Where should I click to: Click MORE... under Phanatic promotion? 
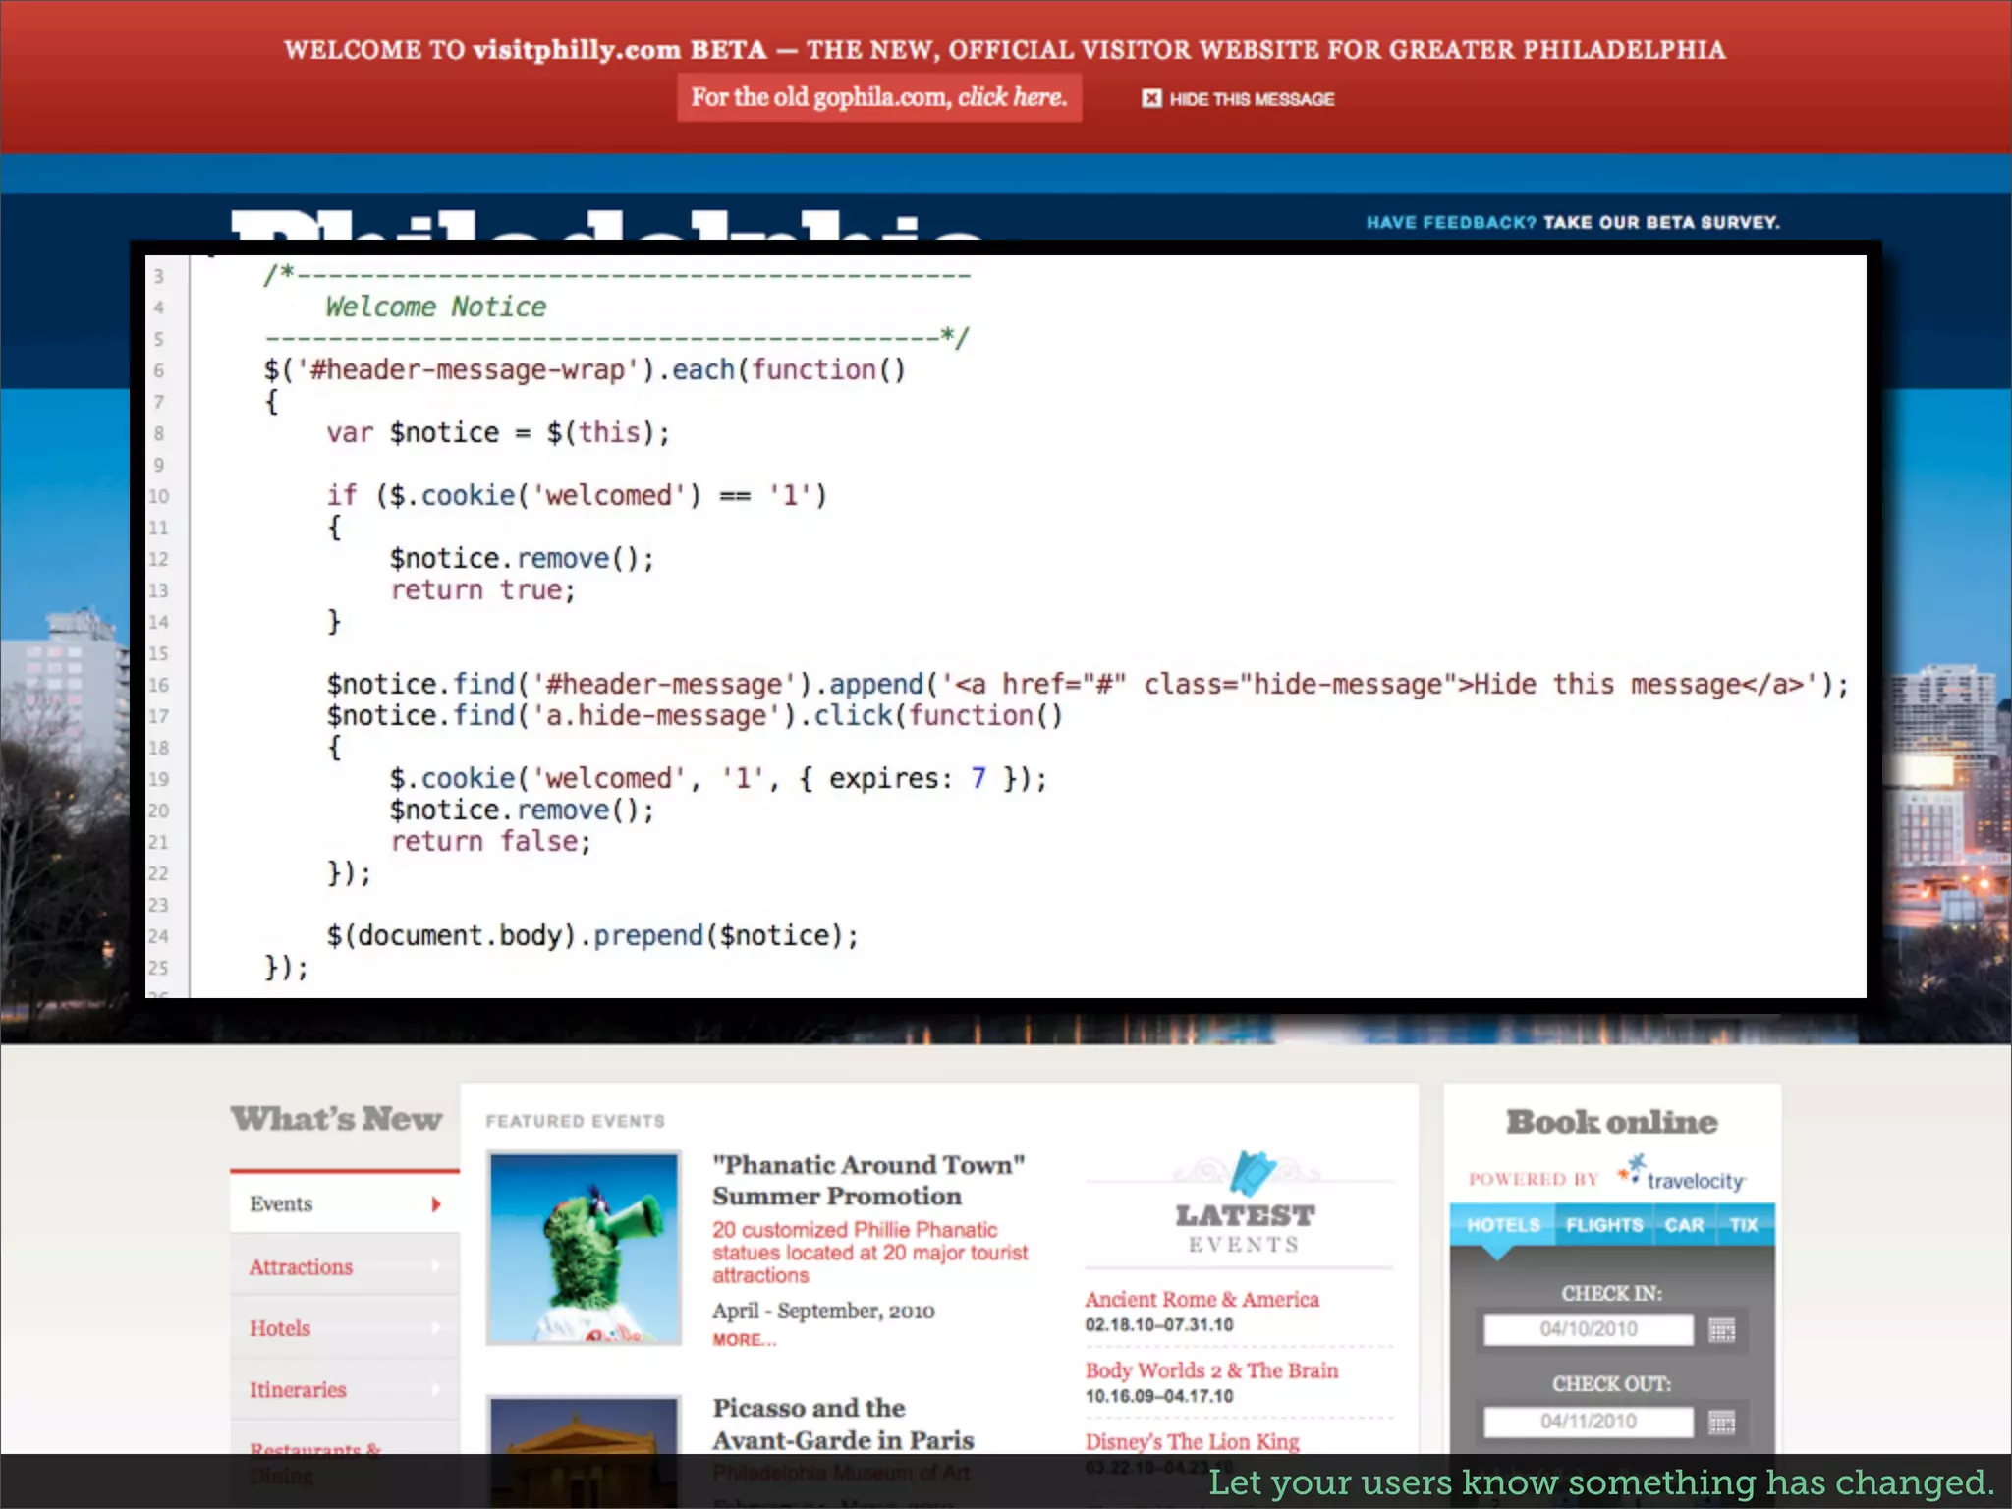tap(744, 1340)
